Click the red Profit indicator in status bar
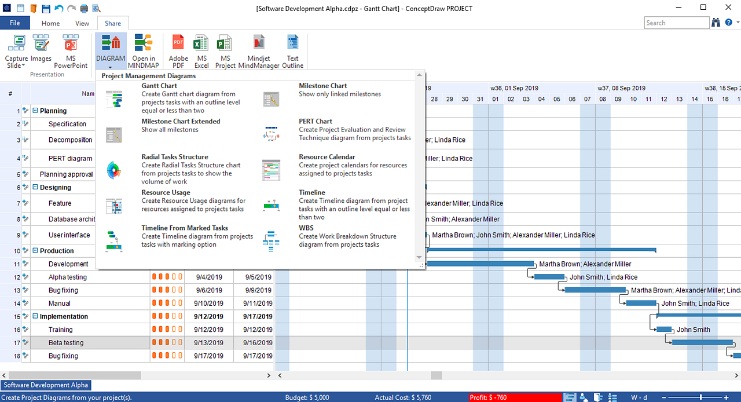 515,397
